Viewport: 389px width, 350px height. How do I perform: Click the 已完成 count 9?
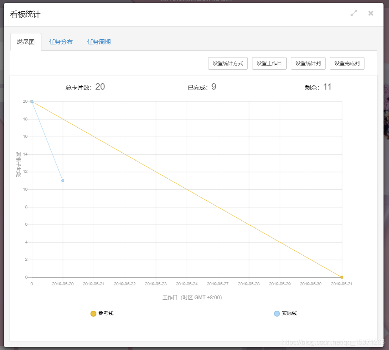pyautogui.click(x=214, y=87)
